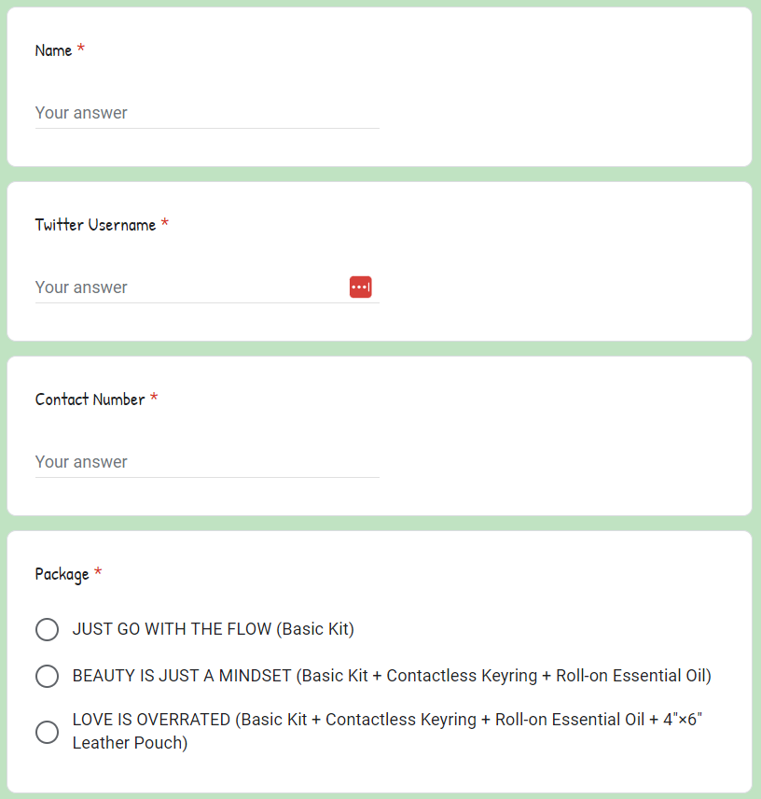Click the 'Roll-on Essential Oil)' text in second option
Image resolution: width=761 pixels, height=799 pixels.
[634, 676]
